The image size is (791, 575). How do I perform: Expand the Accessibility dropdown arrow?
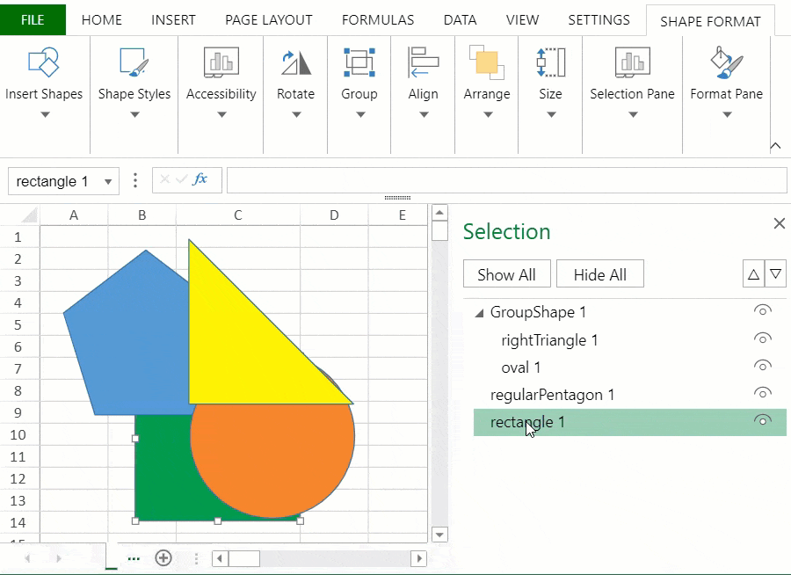tap(222, 114)
